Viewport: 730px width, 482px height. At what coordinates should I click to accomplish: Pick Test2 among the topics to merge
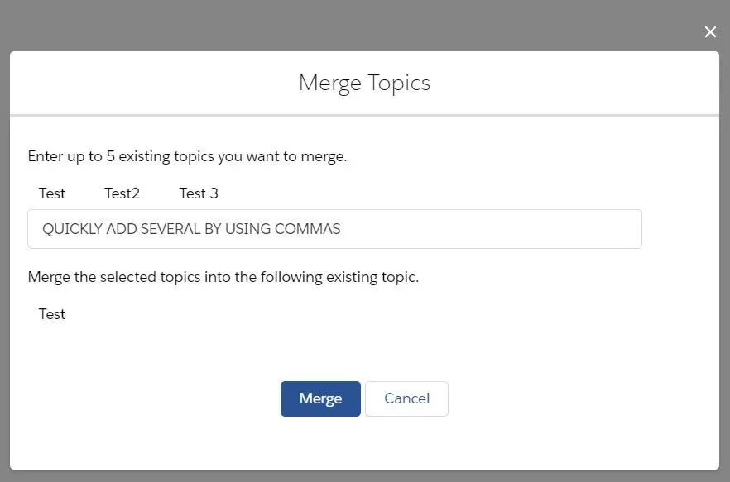click(122, 193)
